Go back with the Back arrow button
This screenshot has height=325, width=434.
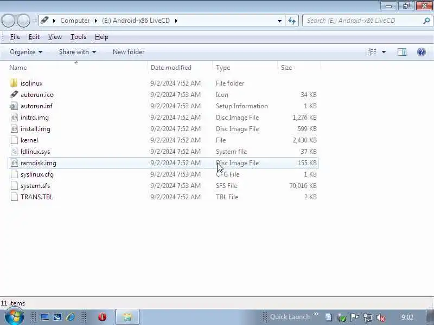point(8,21)
